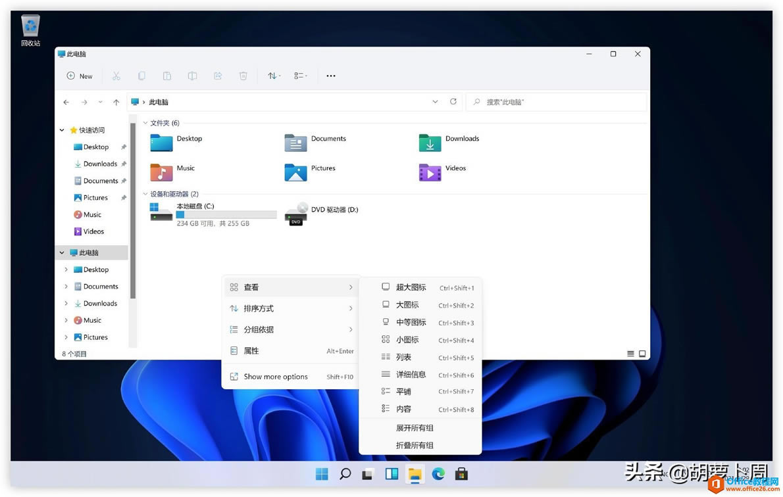Open the Documents folder in main pane
The width and height of the screenshot is (783, 497).
[315, 142]
